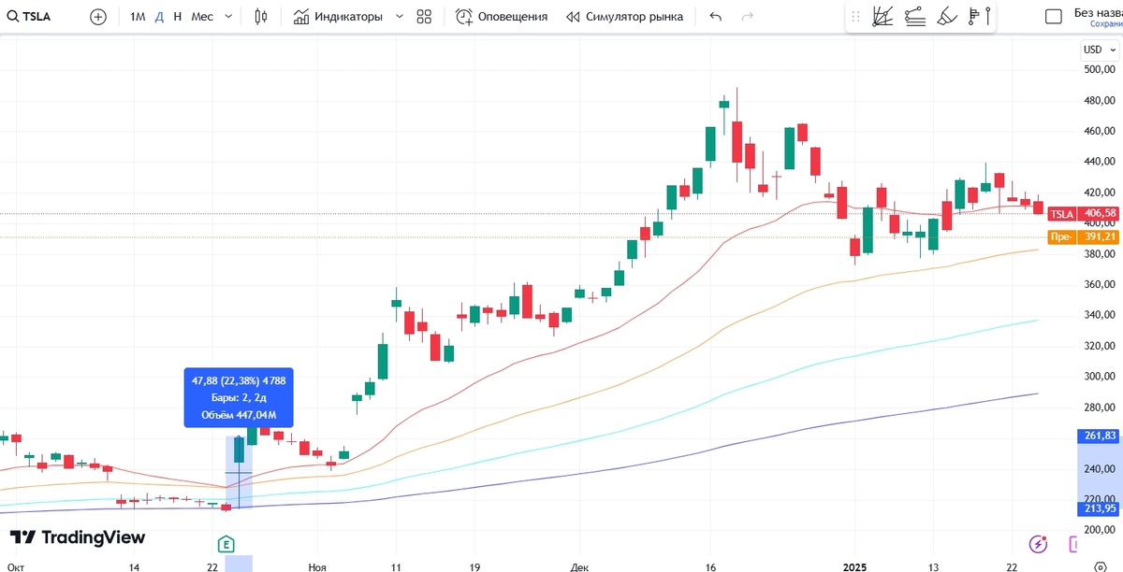The image size is (1123, 572).
Task: Select the Мес monthly timeframe
Action: [202, 17]
